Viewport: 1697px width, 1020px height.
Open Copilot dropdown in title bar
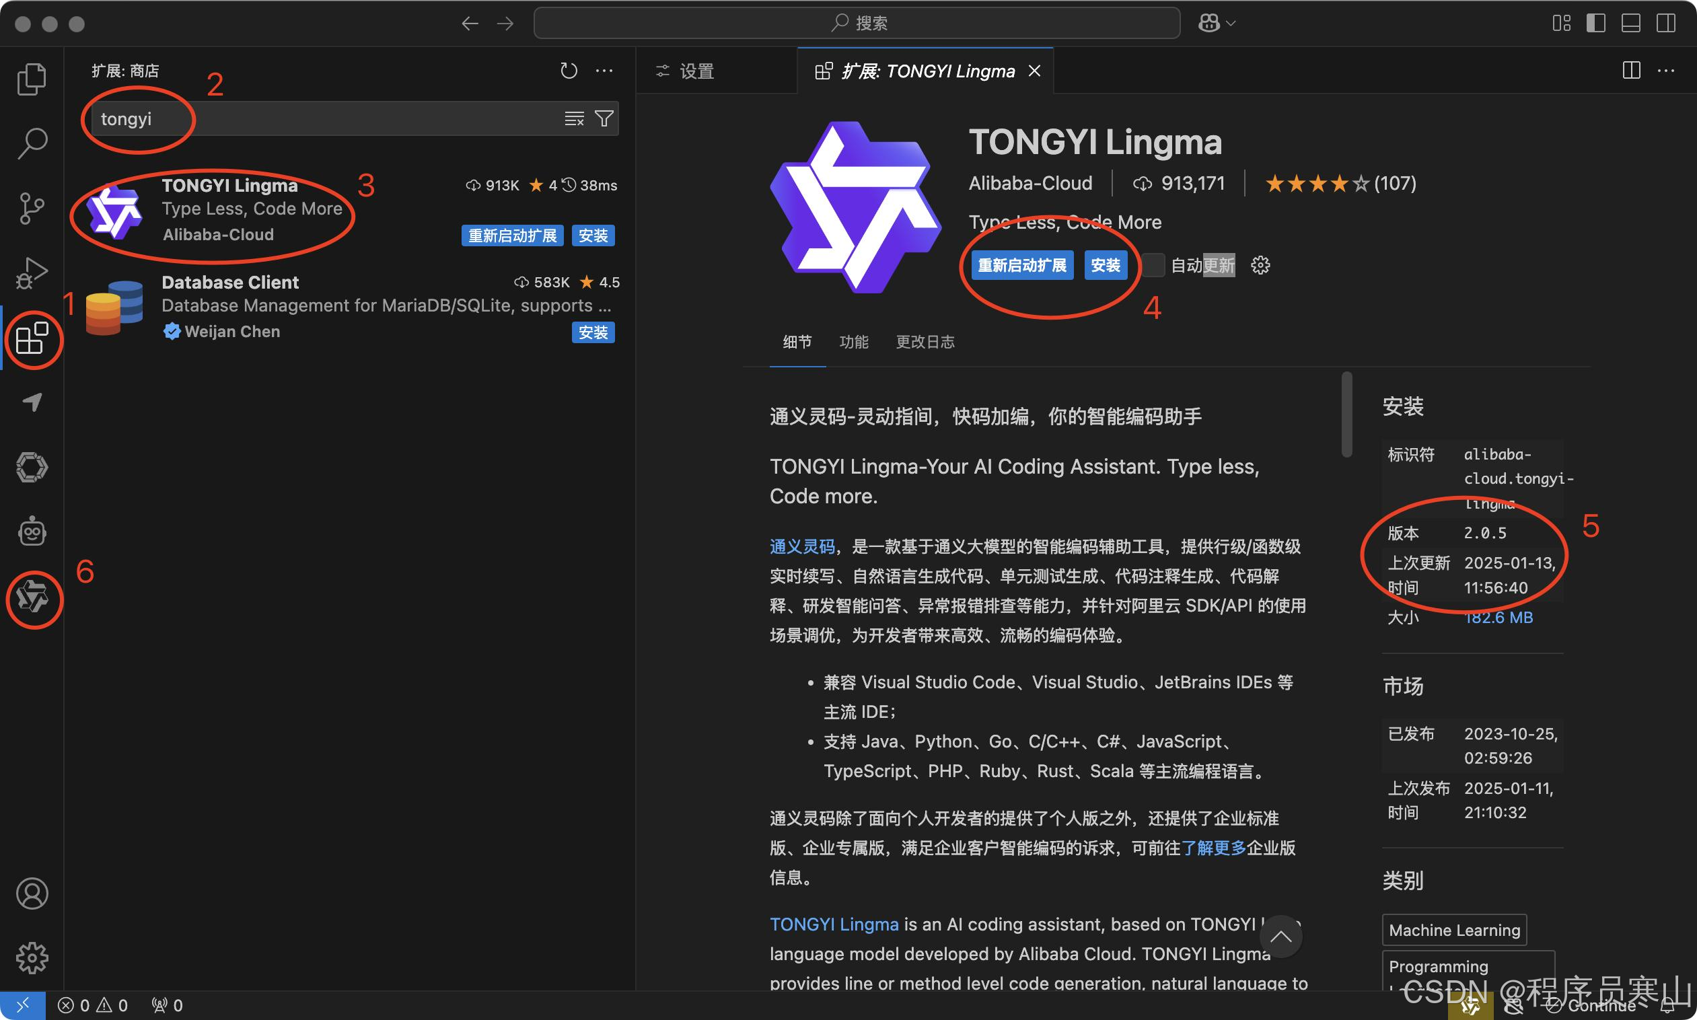pos(1217,24)
